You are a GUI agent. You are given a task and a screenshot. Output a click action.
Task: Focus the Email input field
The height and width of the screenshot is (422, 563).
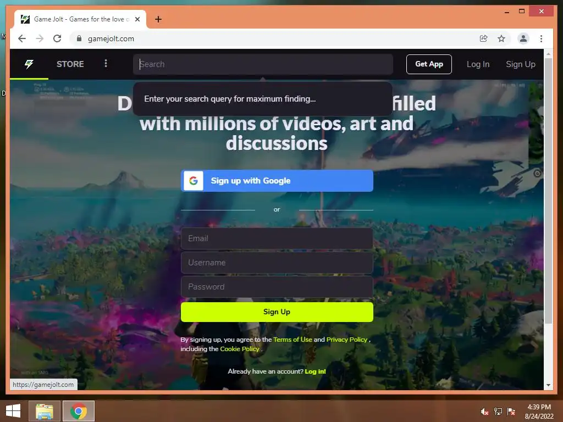coord(277,238)
